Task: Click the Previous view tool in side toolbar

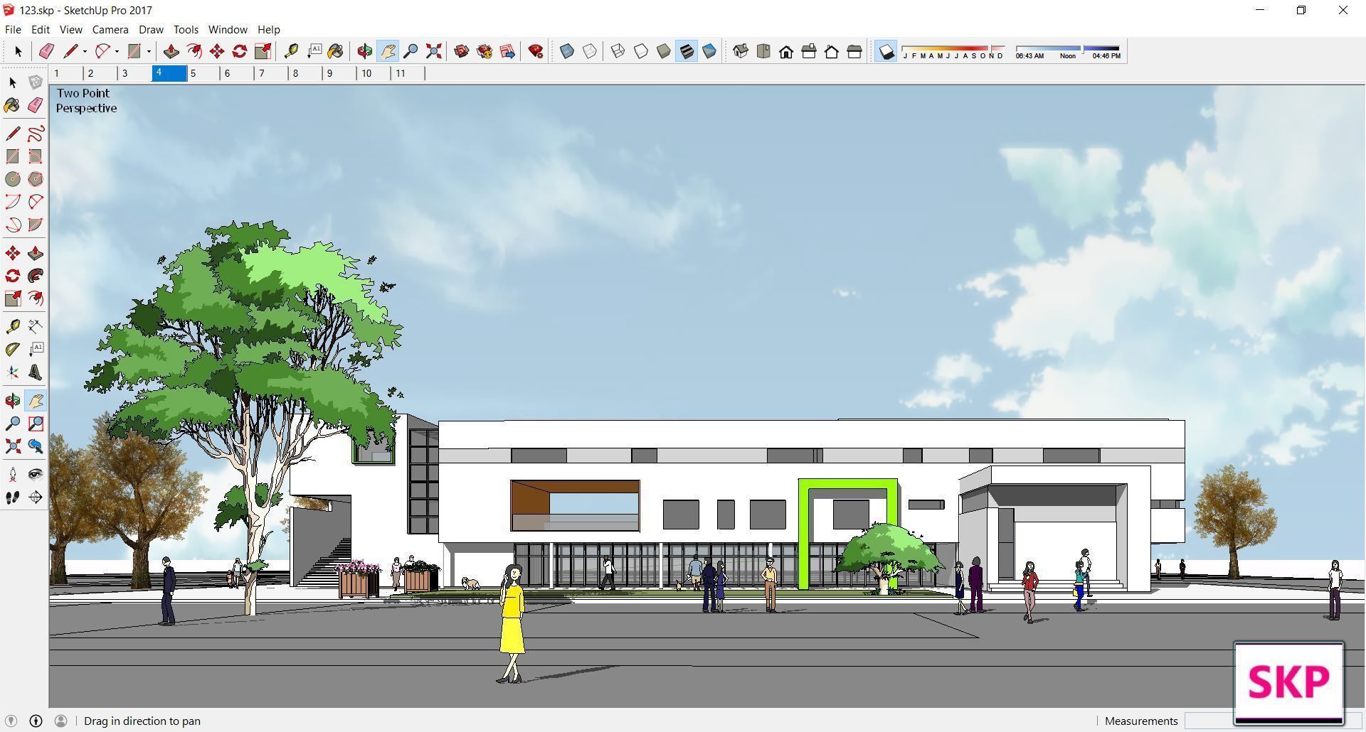Action: (x=36, y=446)
